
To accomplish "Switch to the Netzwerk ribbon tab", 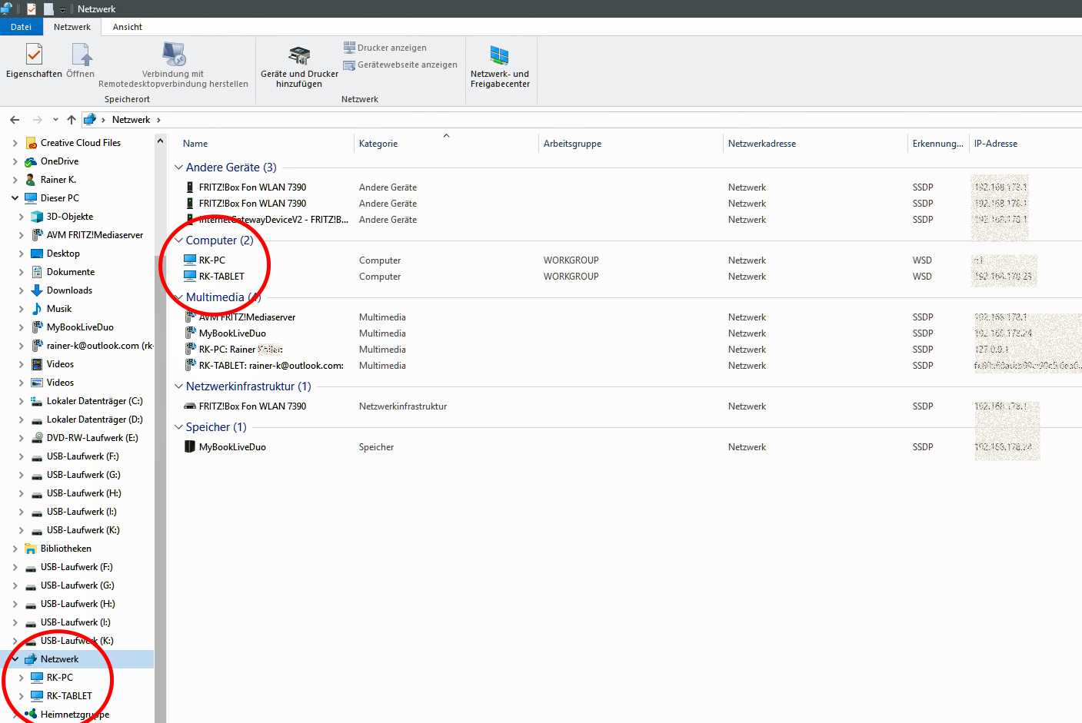I will pos(72,27).
